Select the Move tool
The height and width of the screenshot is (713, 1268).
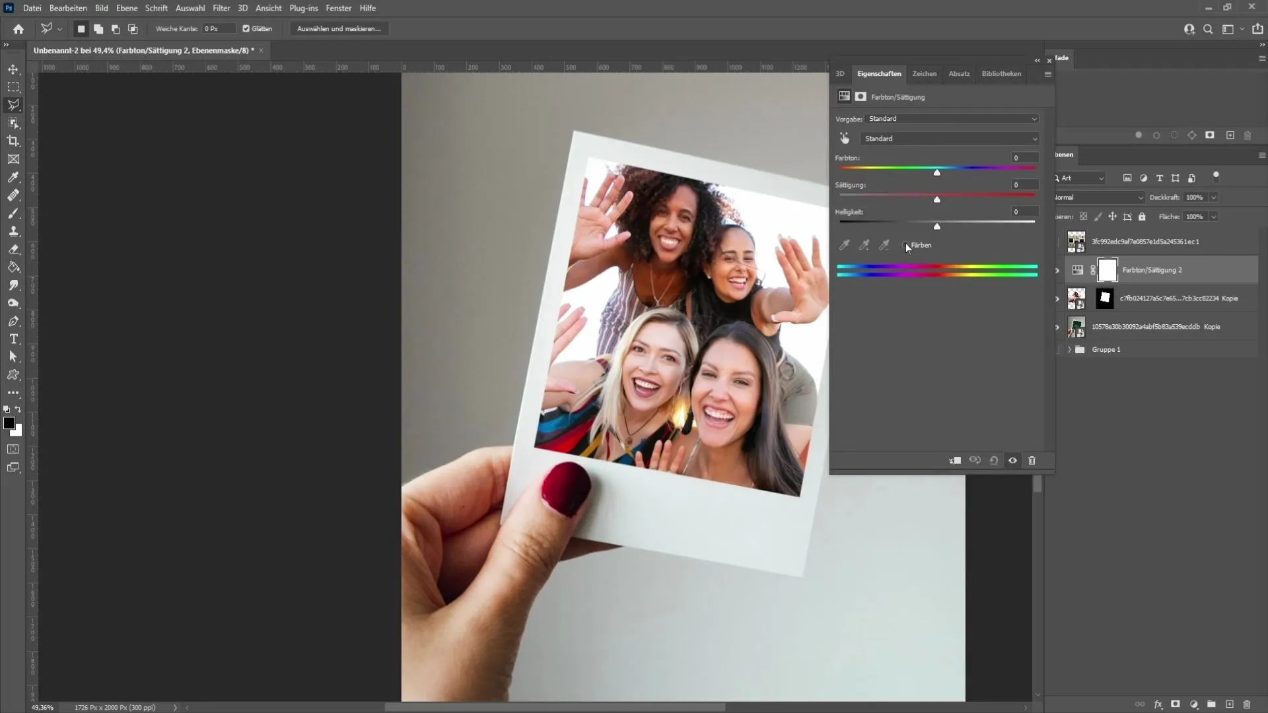coord(13,69)
